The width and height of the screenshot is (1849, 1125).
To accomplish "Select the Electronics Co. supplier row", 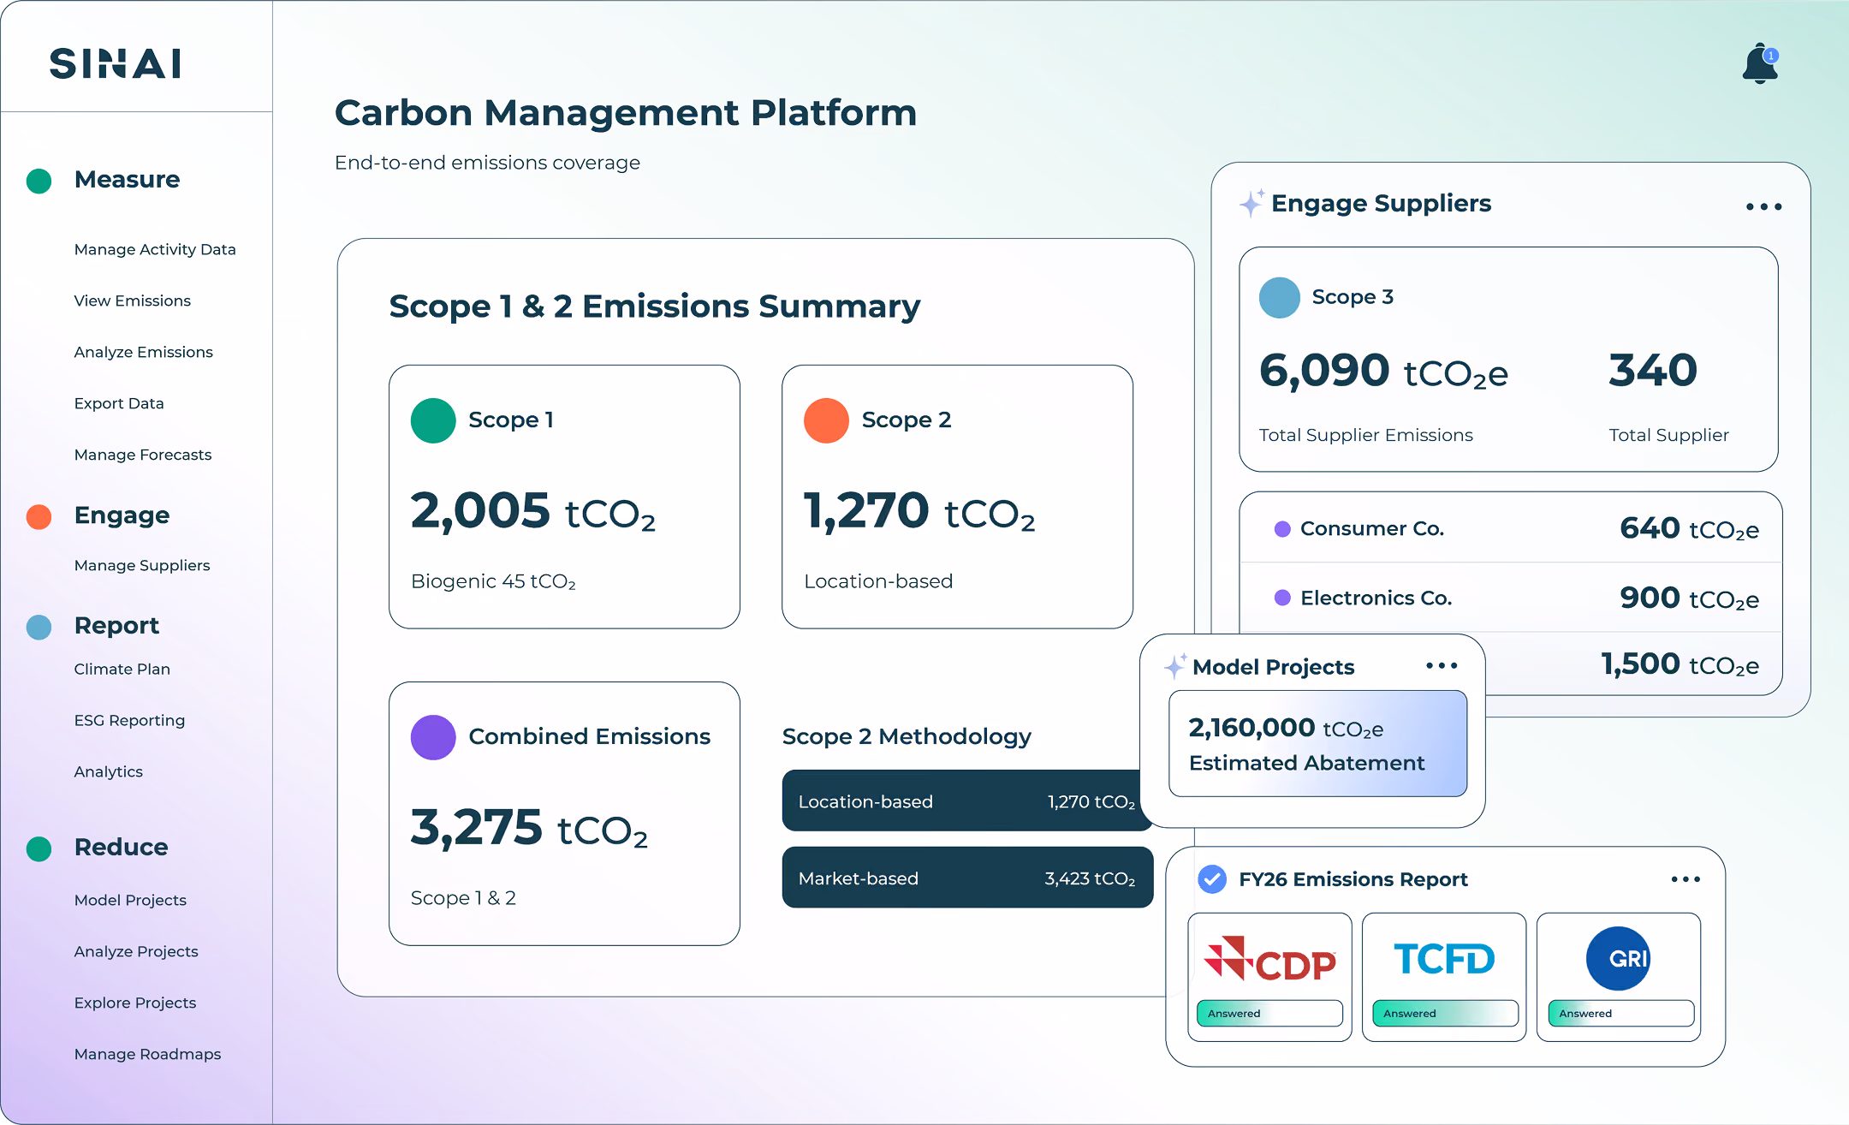I will point(1511,598).
